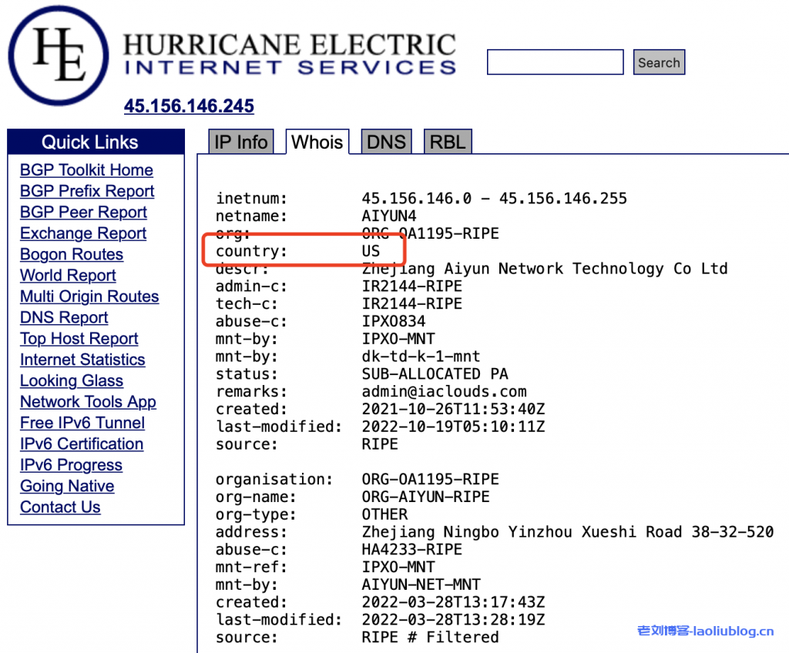789x653 pixels.
Task: Go to the Looking Glass page
Action: [x=72, y=380]
